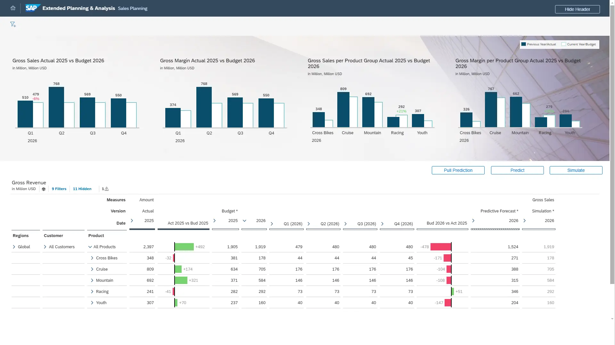Screen dimensions: 615x345
Task: Open the Budget 2025 dropdown arrow
Action: 244,221
